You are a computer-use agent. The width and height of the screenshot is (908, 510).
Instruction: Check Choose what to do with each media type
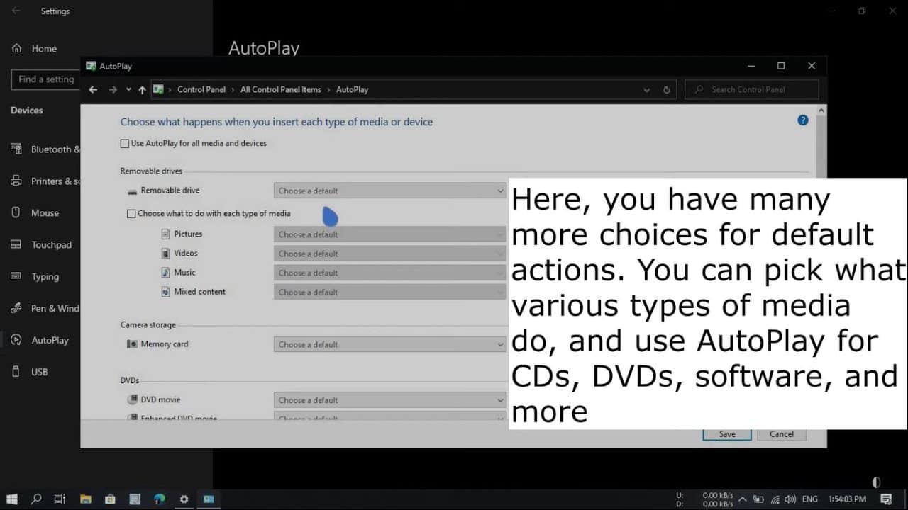tap(131, 213)
